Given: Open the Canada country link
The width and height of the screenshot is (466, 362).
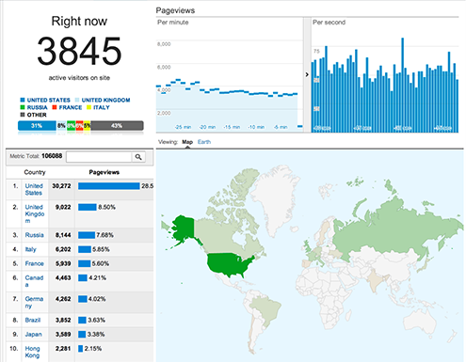Looking at the screenshot, I should tap(34, 281).
